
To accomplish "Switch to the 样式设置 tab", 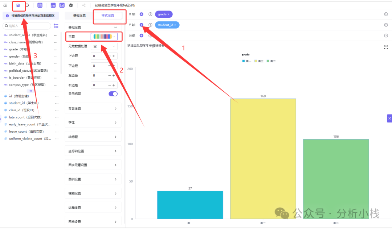I will coord(108,16).
